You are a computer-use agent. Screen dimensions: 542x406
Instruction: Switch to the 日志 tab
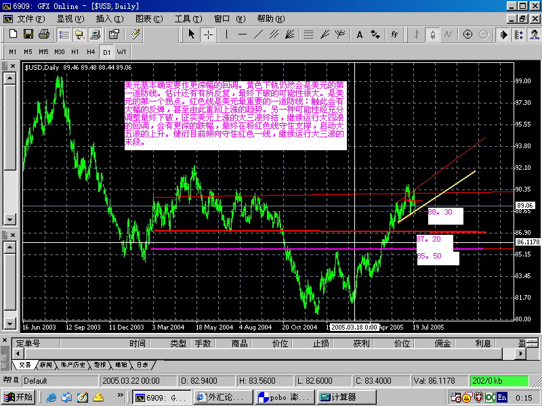[x=142, y=365]
